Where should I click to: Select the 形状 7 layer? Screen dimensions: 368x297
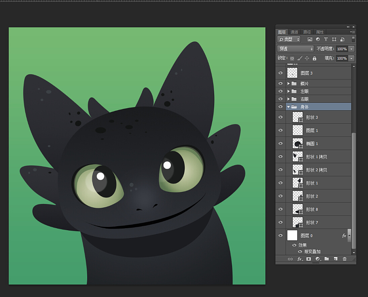[x=319, y=222]
